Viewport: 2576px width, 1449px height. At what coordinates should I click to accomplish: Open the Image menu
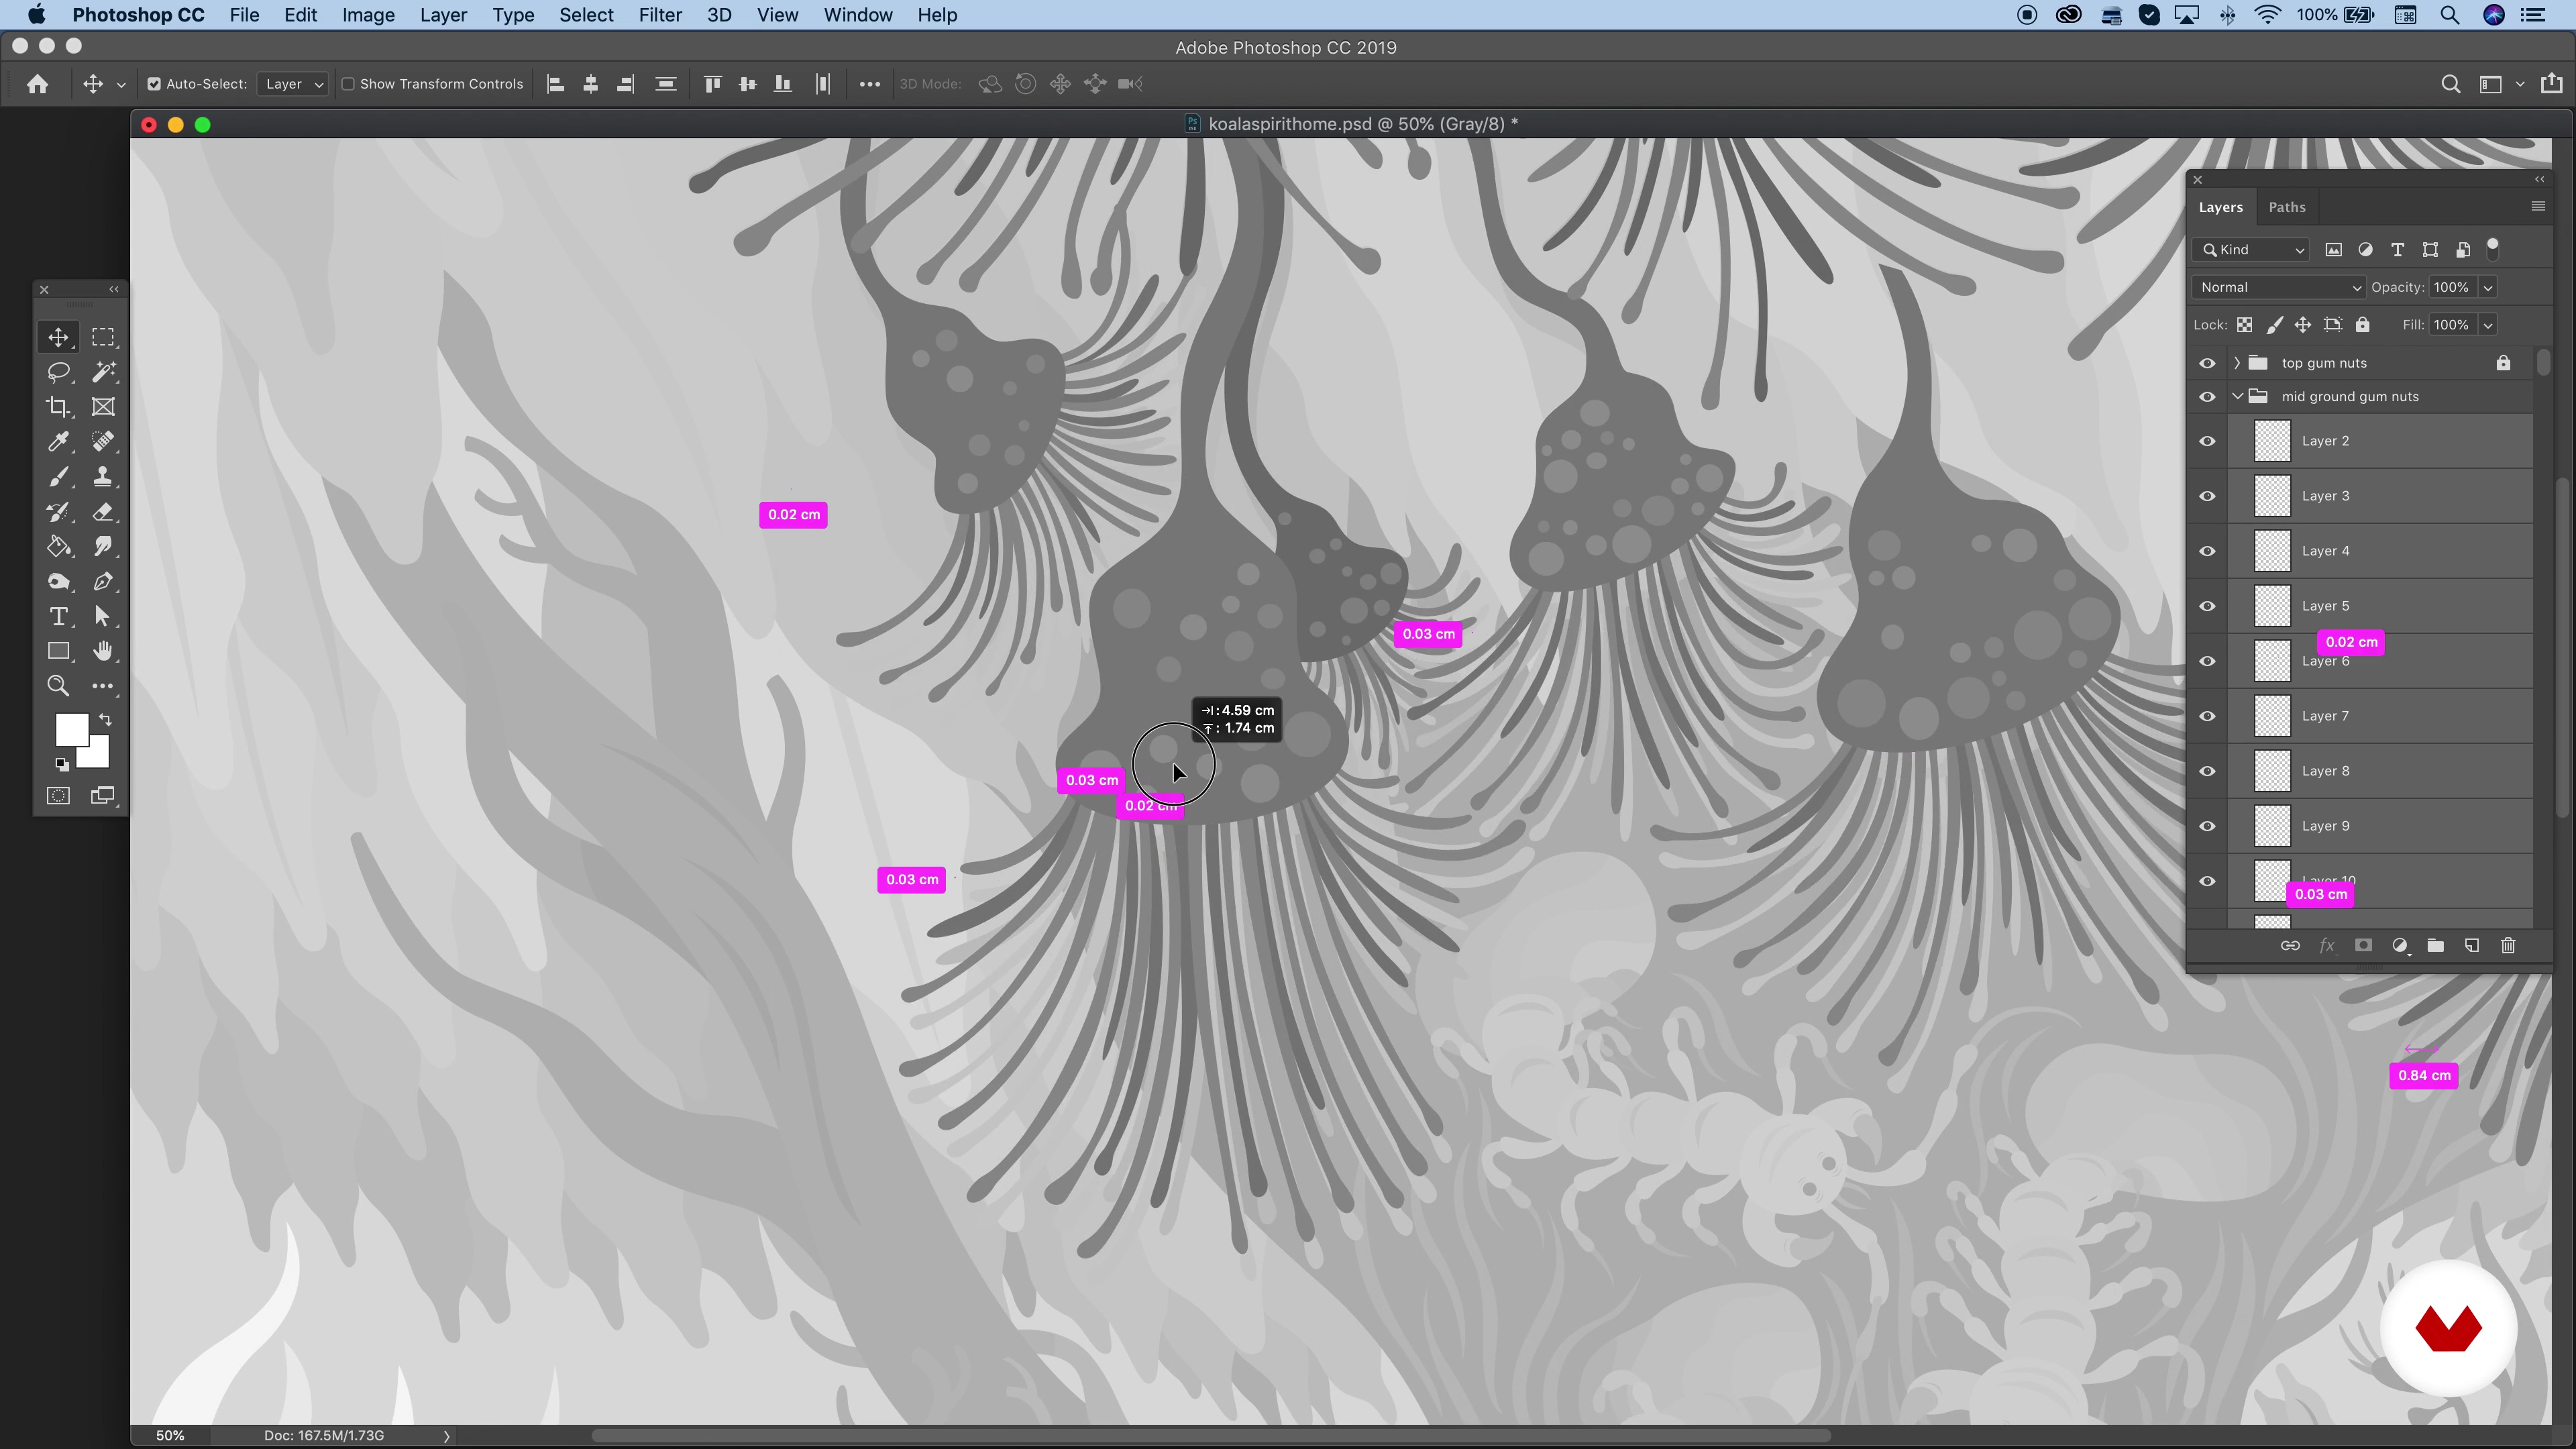(368, 15)
